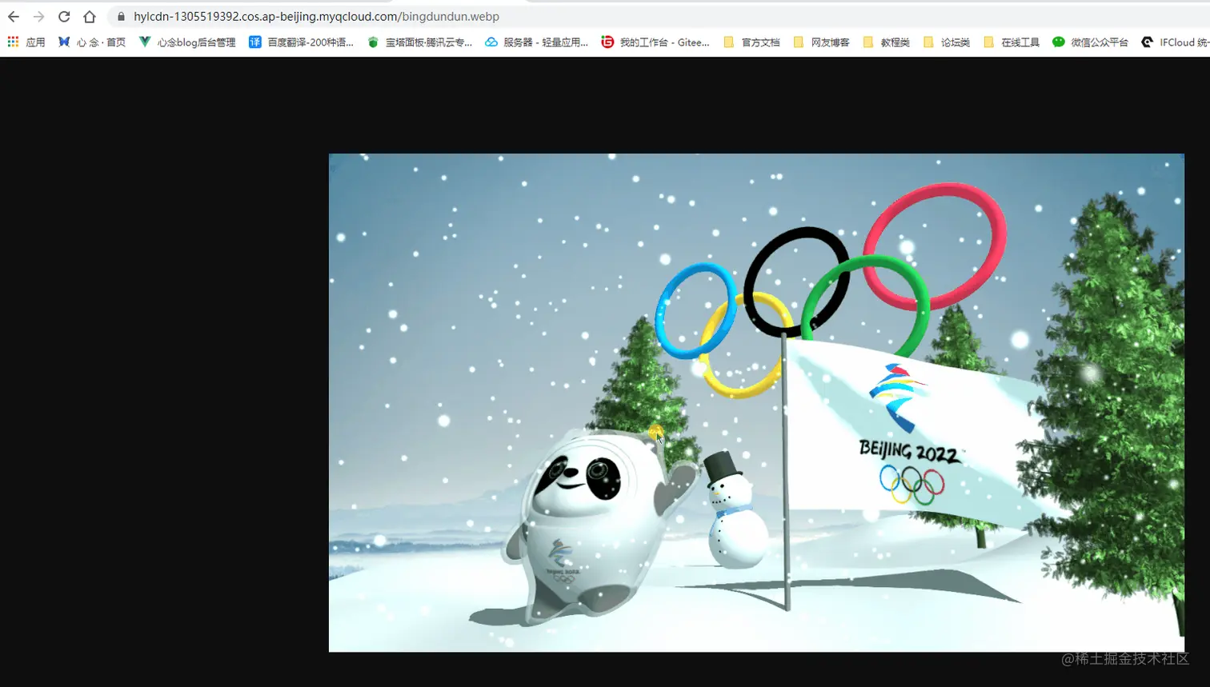Open the IFCloud bookmark
1210x687 pixels.
pos(1175,42)
